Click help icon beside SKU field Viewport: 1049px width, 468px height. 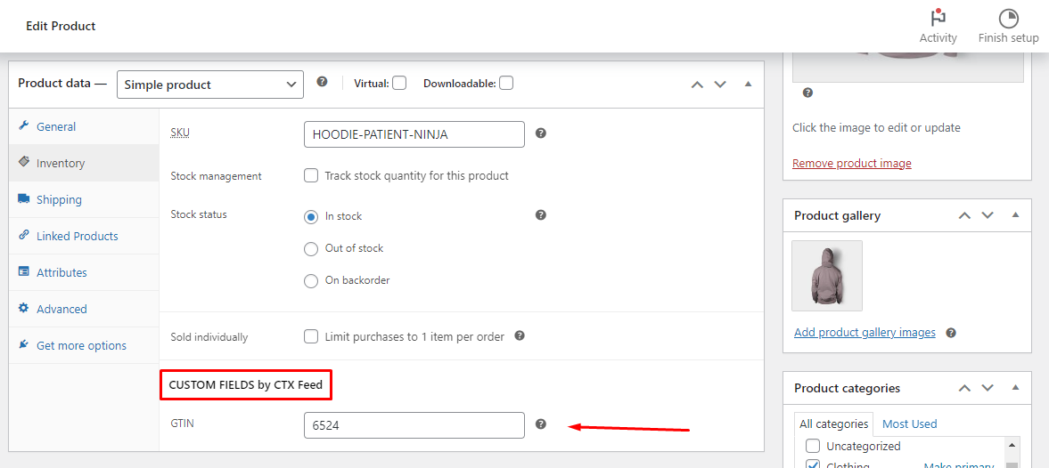pyautogui.click(x=541, y=133)
